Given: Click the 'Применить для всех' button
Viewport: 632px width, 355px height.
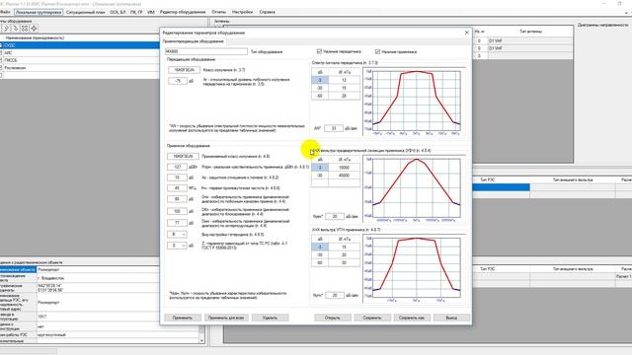Looking at the screenshot, I should [226, 318].
